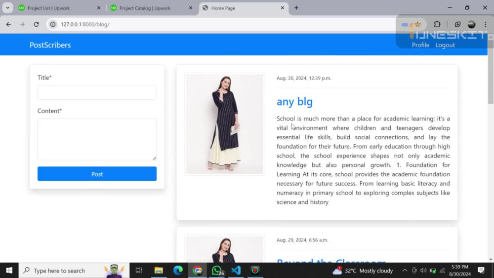Screen dimensions: 494x278
Task: Open the PostScribers brand link
Action: point(50,45)
